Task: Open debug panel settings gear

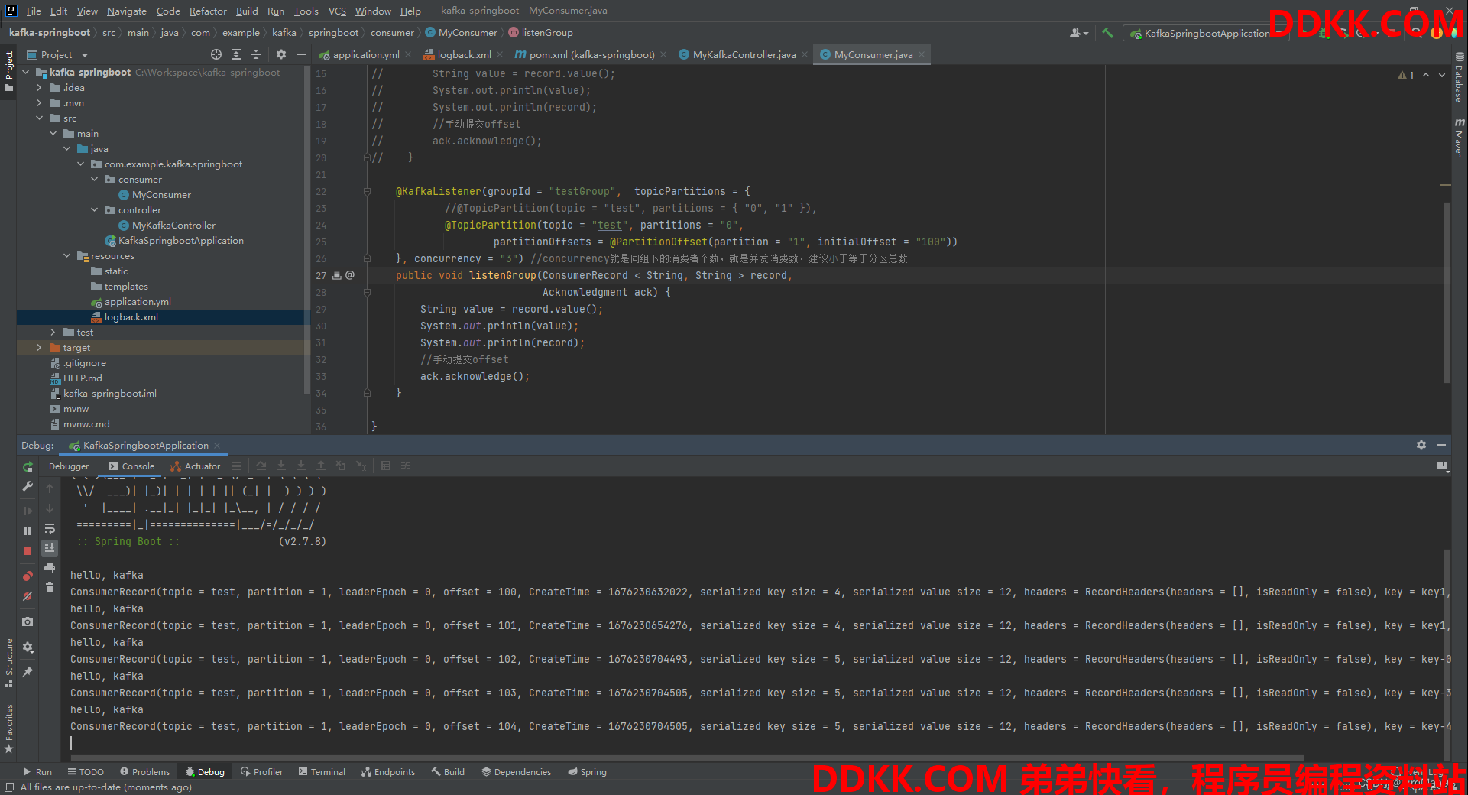Action: point(28,647)
